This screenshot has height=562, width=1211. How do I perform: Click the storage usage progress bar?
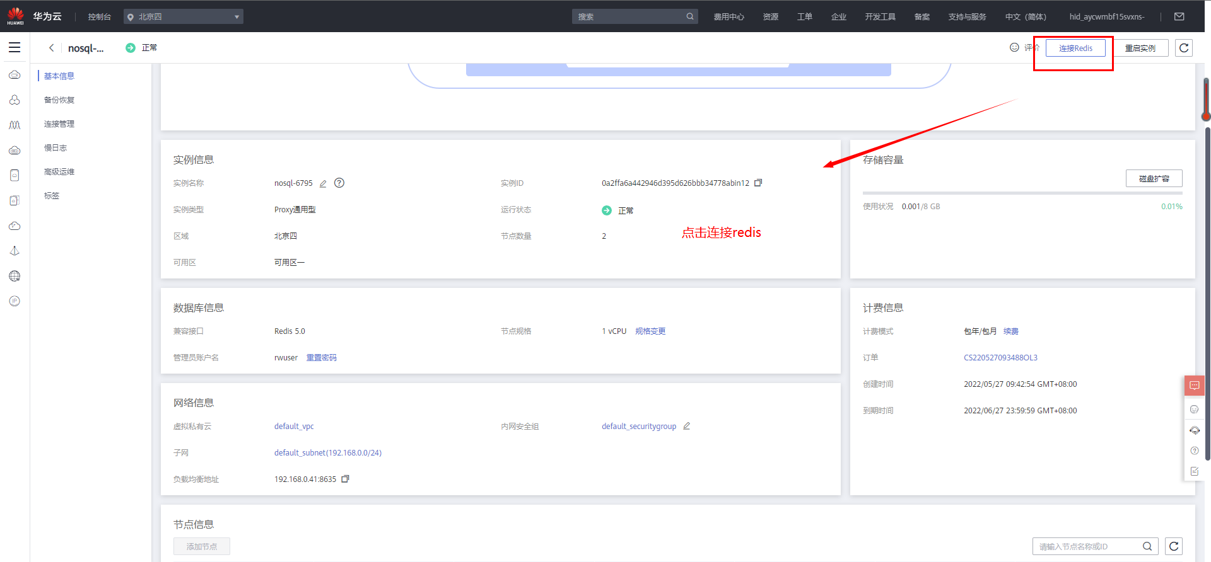(x=1022, y=193)
